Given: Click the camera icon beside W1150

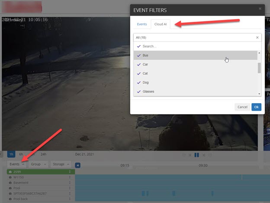Looking at the screenshot, I should (10, 177).
